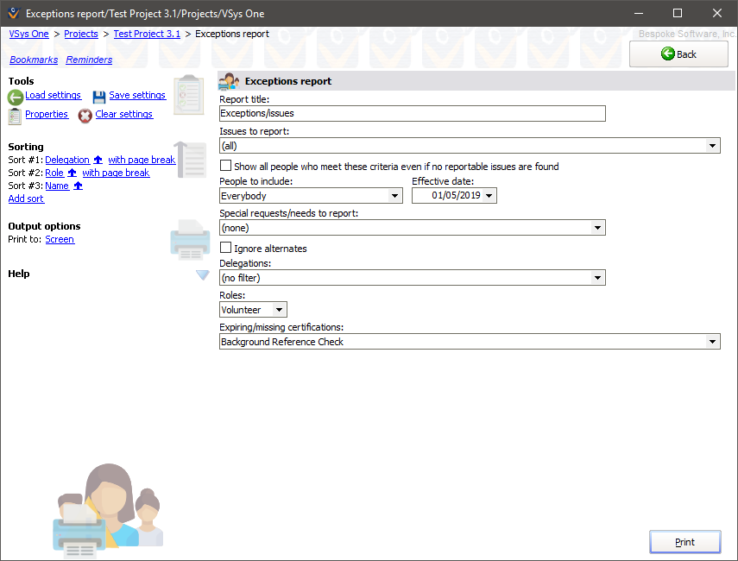Screen dimensions: 738x561
Task: Click the Save settings floppy disk icon
Action: coord(98,95)
